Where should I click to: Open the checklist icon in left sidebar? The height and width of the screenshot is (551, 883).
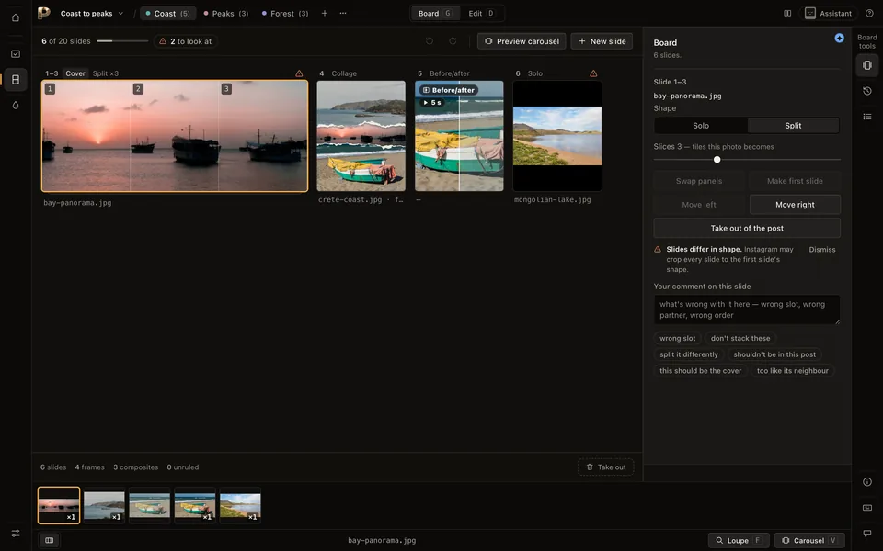(16, 54)
